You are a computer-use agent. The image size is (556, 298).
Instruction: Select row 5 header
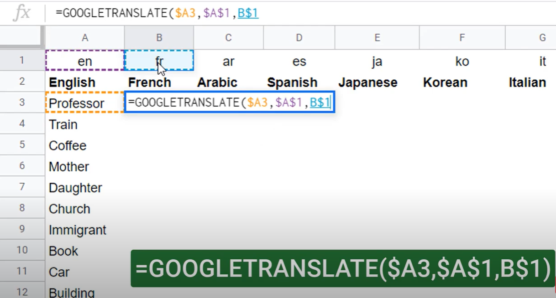[x=22, y=144]
